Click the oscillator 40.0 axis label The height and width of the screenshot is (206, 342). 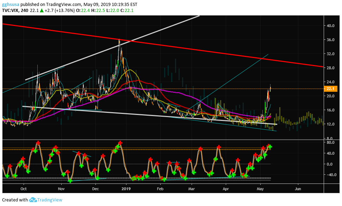(x=330, y=153)
